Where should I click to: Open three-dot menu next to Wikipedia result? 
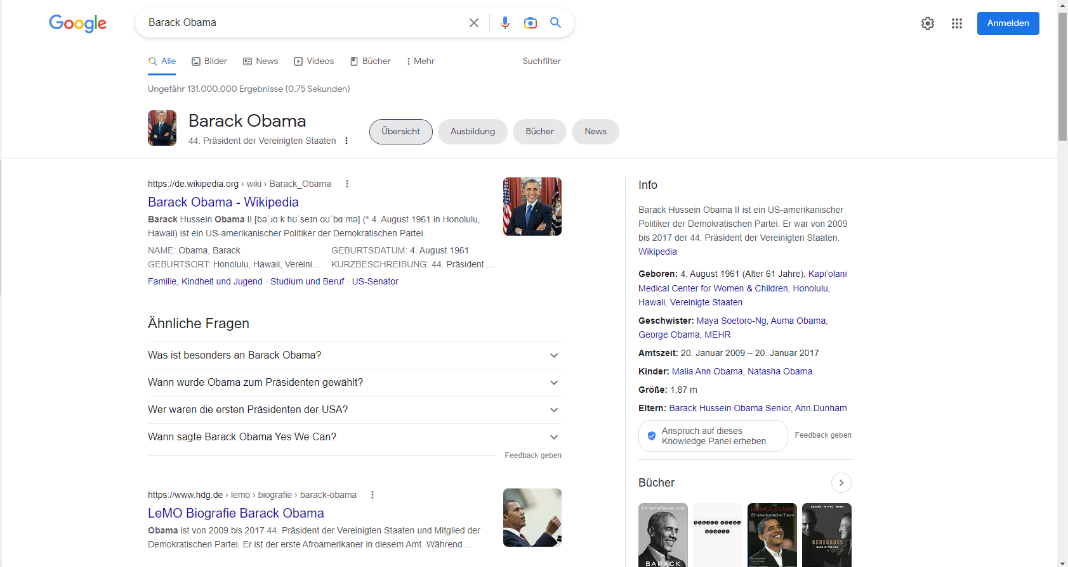tap(346, 184)
